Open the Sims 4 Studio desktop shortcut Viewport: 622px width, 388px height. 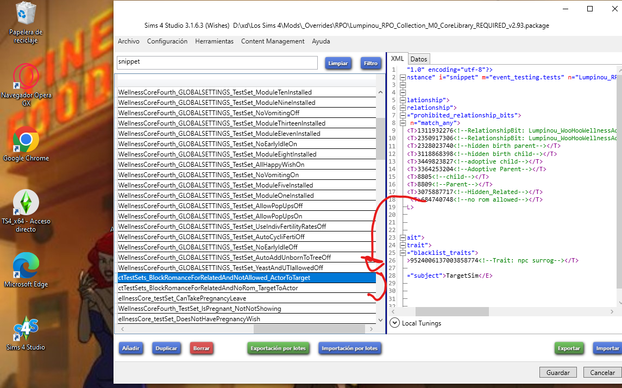tap(26, 333)
